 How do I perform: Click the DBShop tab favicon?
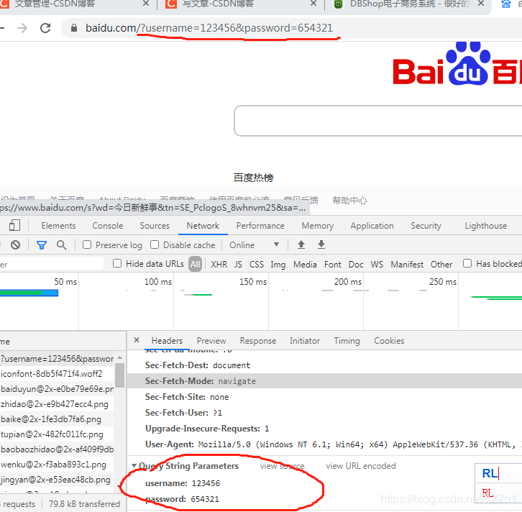pyautogui.click(x=338, y=4)
